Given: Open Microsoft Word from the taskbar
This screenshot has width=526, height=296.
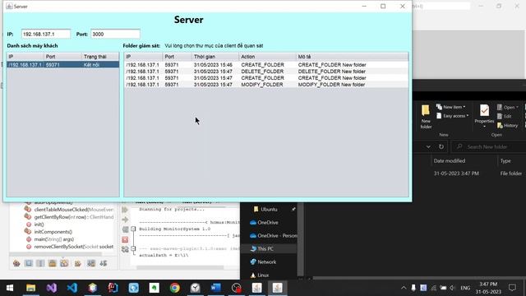Looking at the screenshot, I should coord(215,288).
